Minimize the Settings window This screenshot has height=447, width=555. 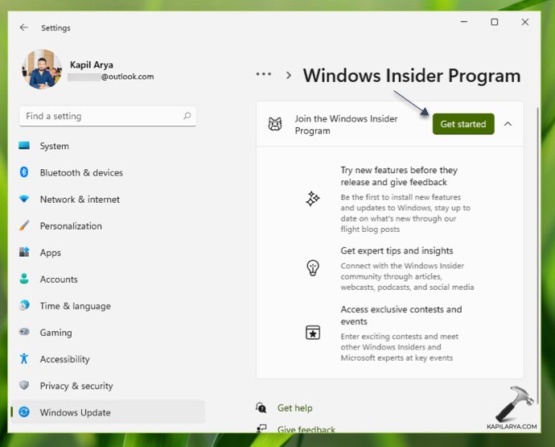coord(463,22)
